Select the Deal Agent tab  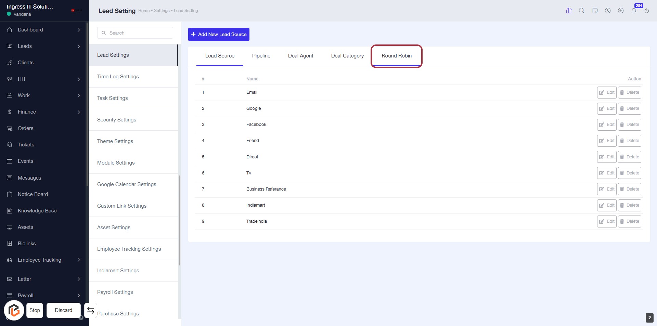point(300,56)
